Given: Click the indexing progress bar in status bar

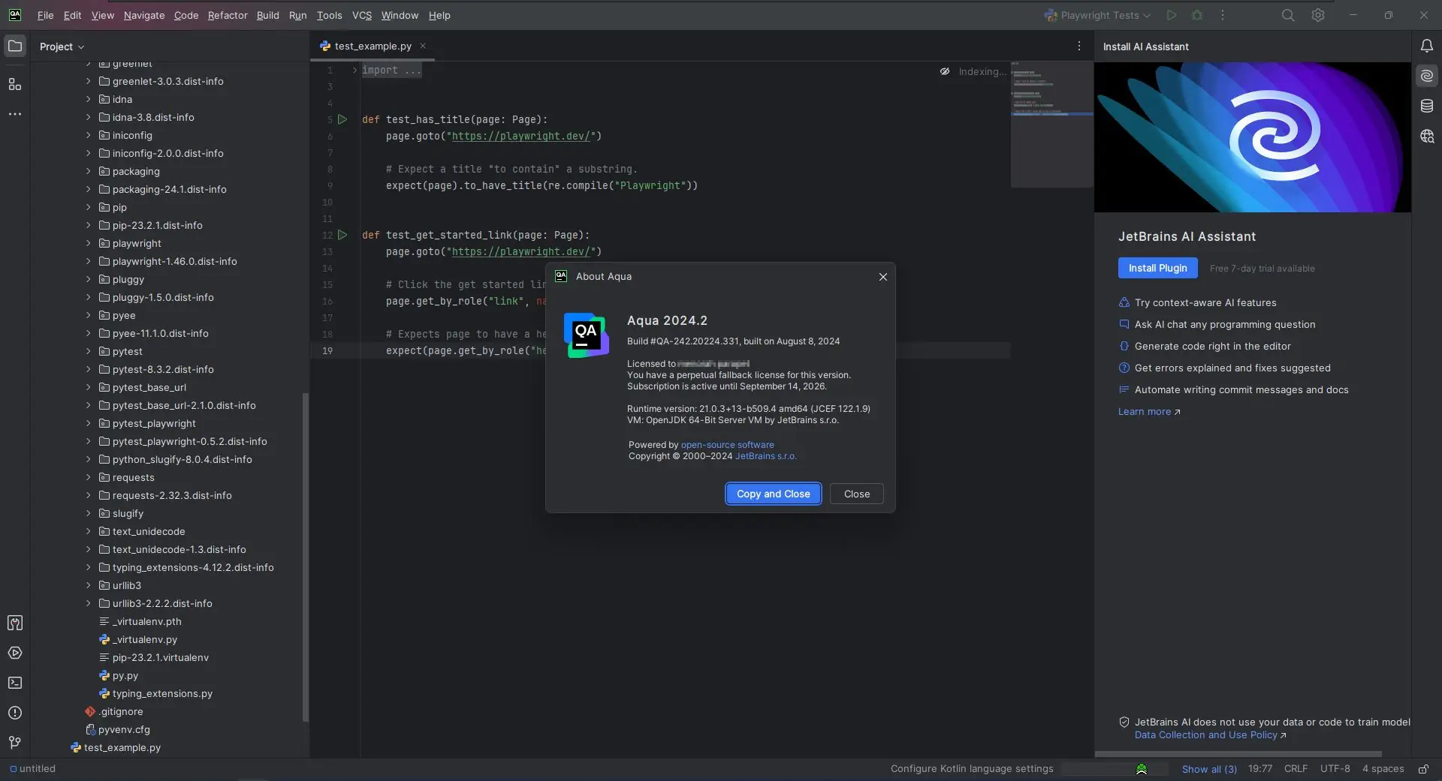Looking at the screenshot, I should (1115, 769).
